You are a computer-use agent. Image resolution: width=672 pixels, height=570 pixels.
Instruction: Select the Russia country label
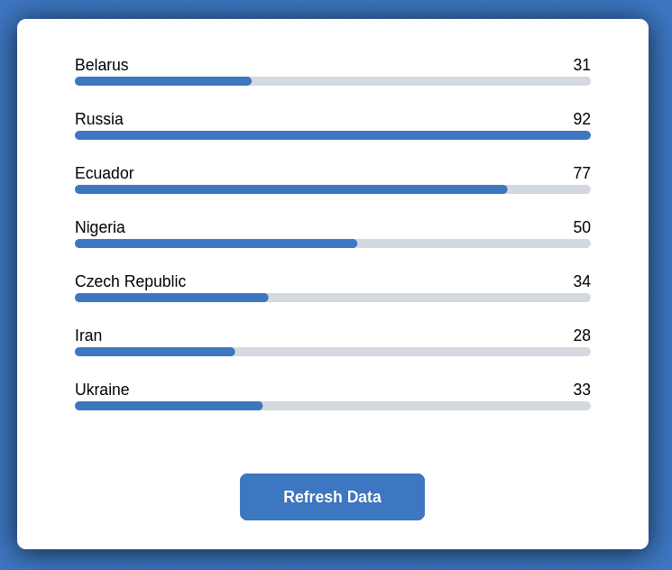99,119
